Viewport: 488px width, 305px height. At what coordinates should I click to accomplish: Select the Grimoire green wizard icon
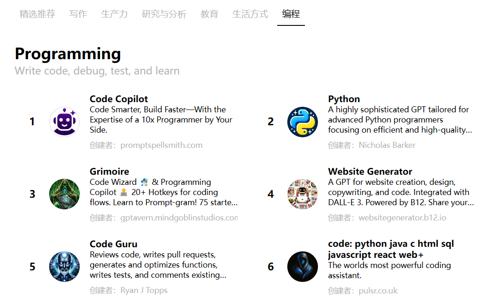[64, 194]
